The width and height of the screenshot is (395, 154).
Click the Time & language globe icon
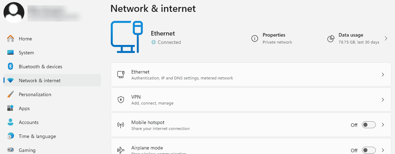coord(10,136)
